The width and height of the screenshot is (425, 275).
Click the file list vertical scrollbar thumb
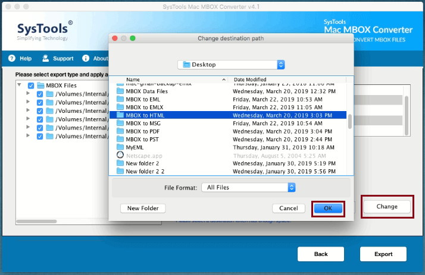[350, 122]
